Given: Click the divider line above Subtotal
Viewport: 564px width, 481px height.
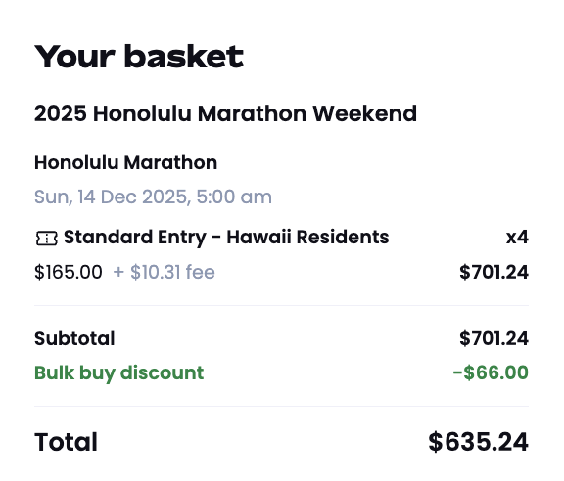Looking at the screenshot, I should pos(281,306).
